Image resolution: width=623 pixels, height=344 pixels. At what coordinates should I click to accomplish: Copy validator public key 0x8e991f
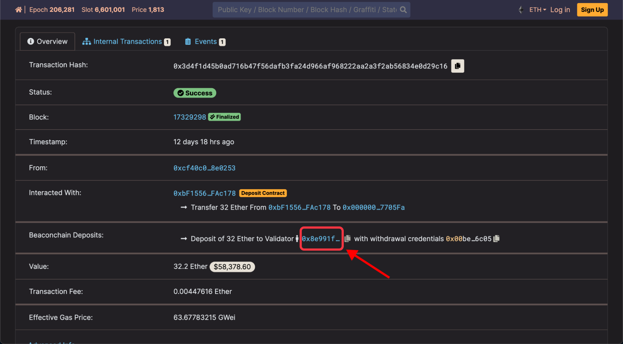pos(347,238)
